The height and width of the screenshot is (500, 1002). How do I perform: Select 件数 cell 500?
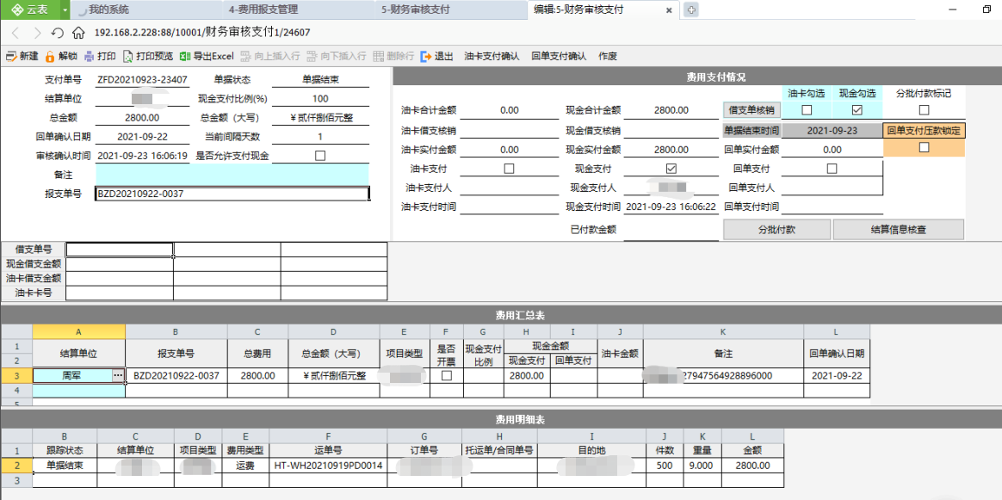[665, 466]
